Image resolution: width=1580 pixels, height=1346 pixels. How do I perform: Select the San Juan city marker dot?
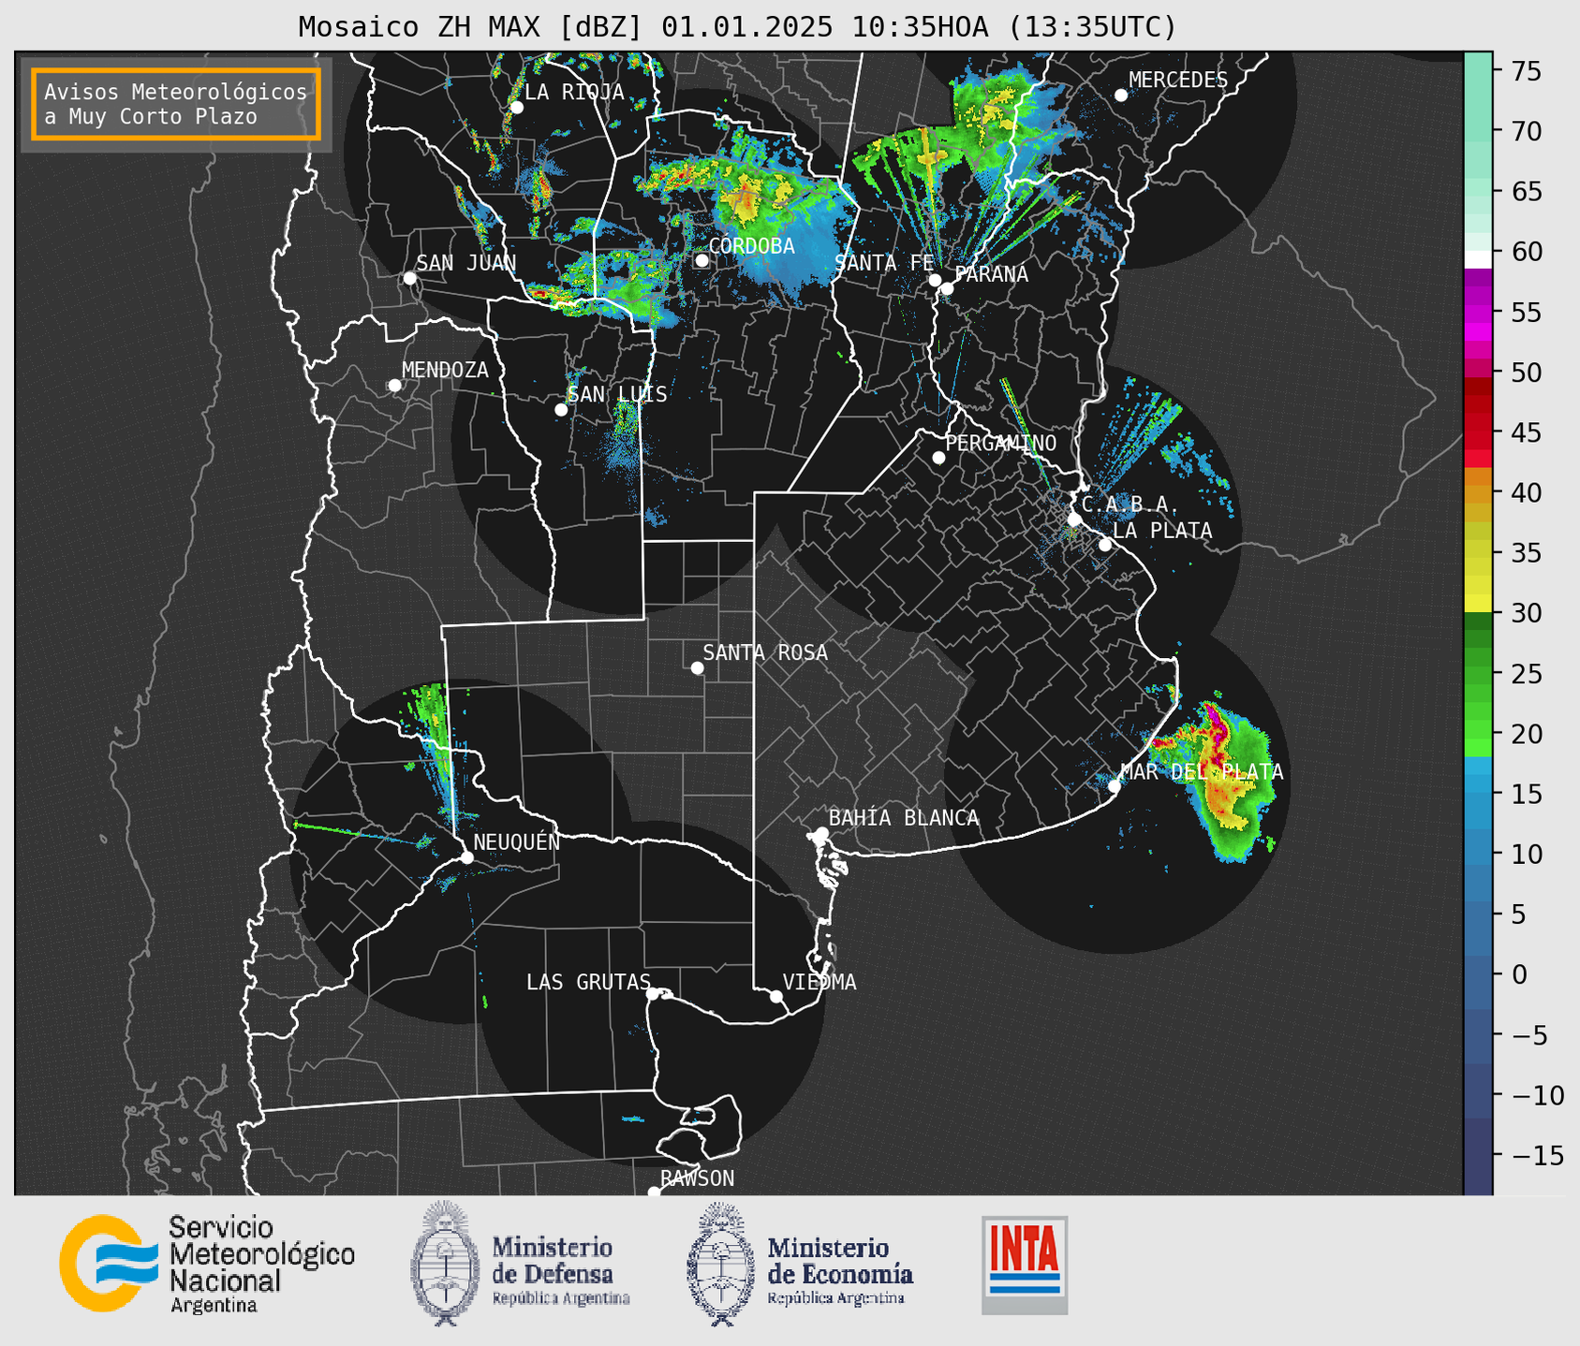(409, 278)
